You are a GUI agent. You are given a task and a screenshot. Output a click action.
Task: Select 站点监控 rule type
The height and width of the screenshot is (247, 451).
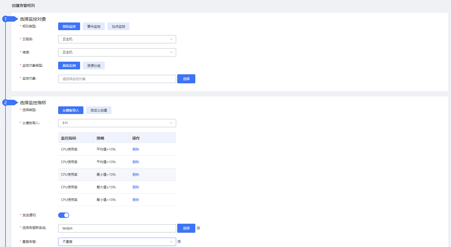click(119, 26)
